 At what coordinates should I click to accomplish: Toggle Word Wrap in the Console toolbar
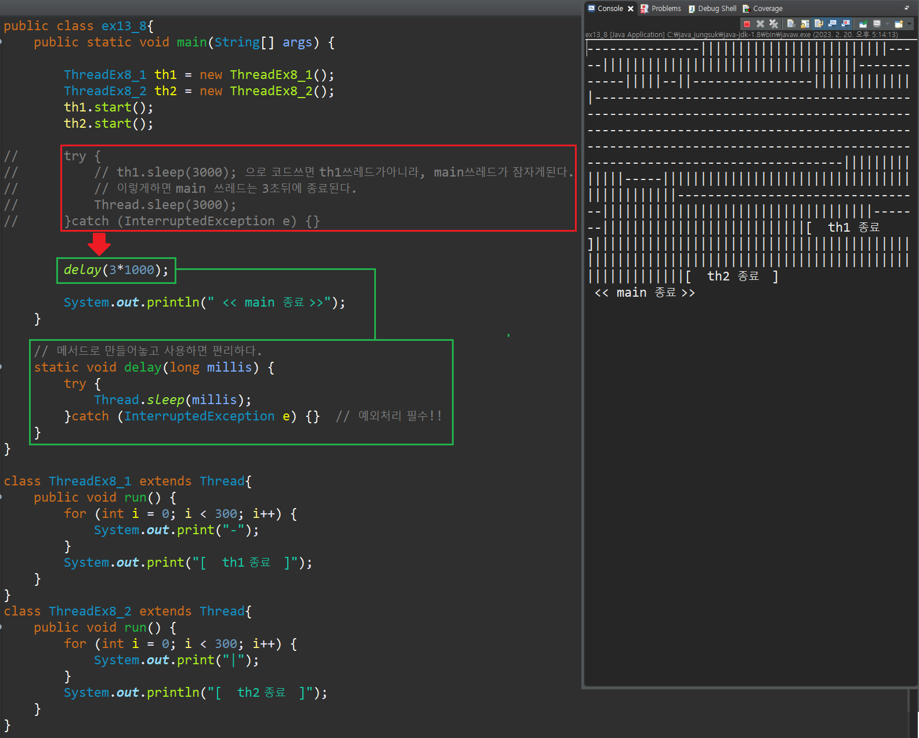click(819, 24)
